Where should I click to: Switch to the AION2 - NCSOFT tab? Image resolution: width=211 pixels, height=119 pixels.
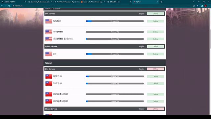click(x=13, y=2)
